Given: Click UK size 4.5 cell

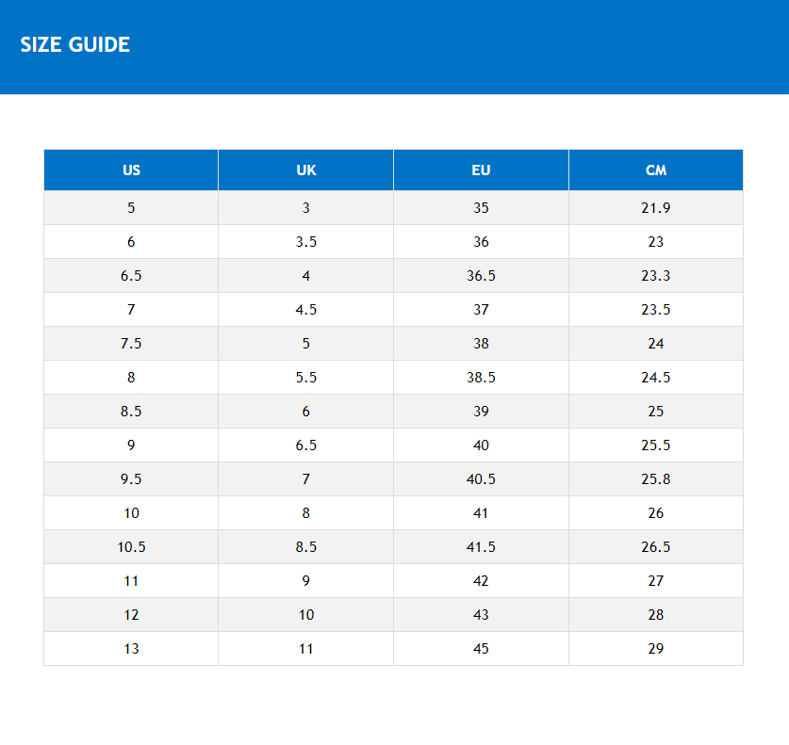Looking at the screenshot, I should 306,310.
